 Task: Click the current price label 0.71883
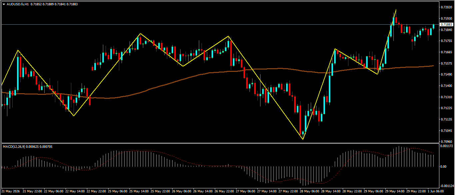(x=447, y=25)
